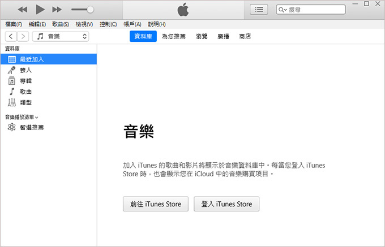Minimize the iTunes window
Screen dimensions: 385x247
tap(355, 4)
